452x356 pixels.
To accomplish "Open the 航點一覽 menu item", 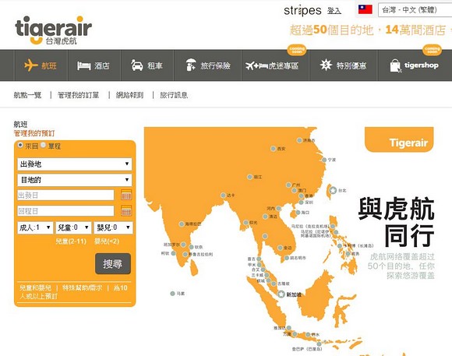I will [x=27, y=95].
